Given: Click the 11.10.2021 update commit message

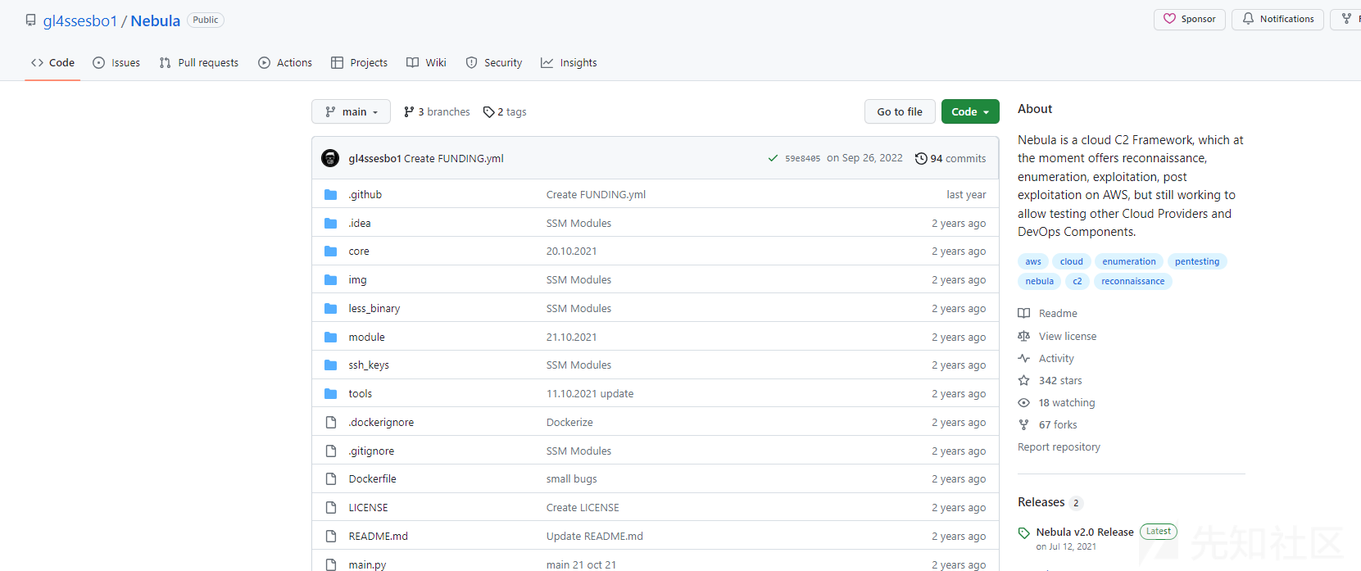Looking at the screenshot, I should (590, 394).
